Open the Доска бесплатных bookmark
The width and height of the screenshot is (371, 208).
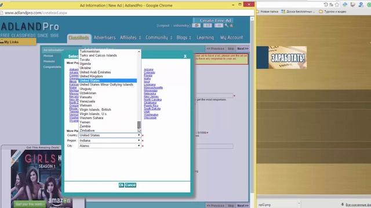point(298,12)
